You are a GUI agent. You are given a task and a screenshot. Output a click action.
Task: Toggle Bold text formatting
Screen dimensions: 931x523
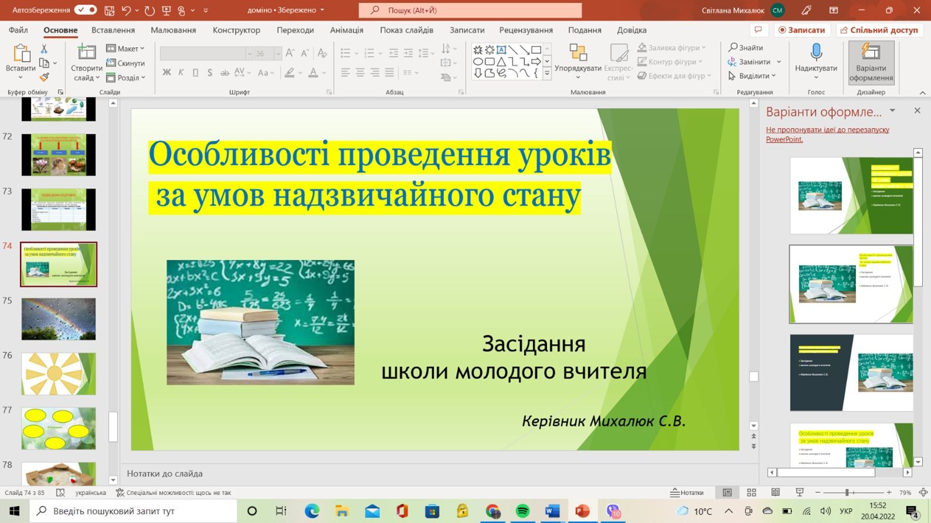point(167,73)
